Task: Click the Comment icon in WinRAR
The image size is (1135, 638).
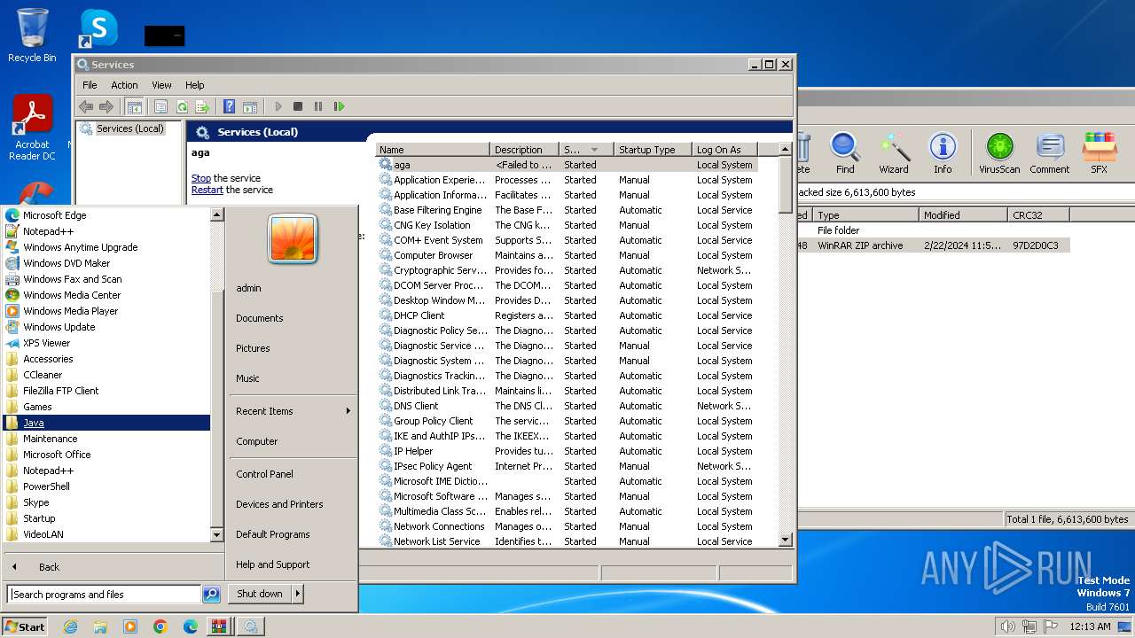Action: (1050, 153)
